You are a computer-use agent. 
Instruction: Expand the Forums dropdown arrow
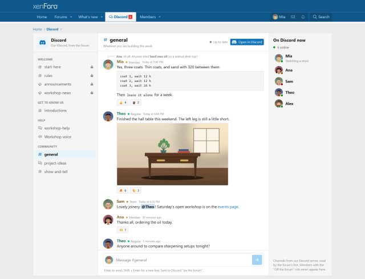point(71,17)
